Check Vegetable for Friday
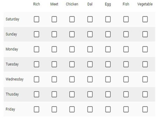 point(145,109)
